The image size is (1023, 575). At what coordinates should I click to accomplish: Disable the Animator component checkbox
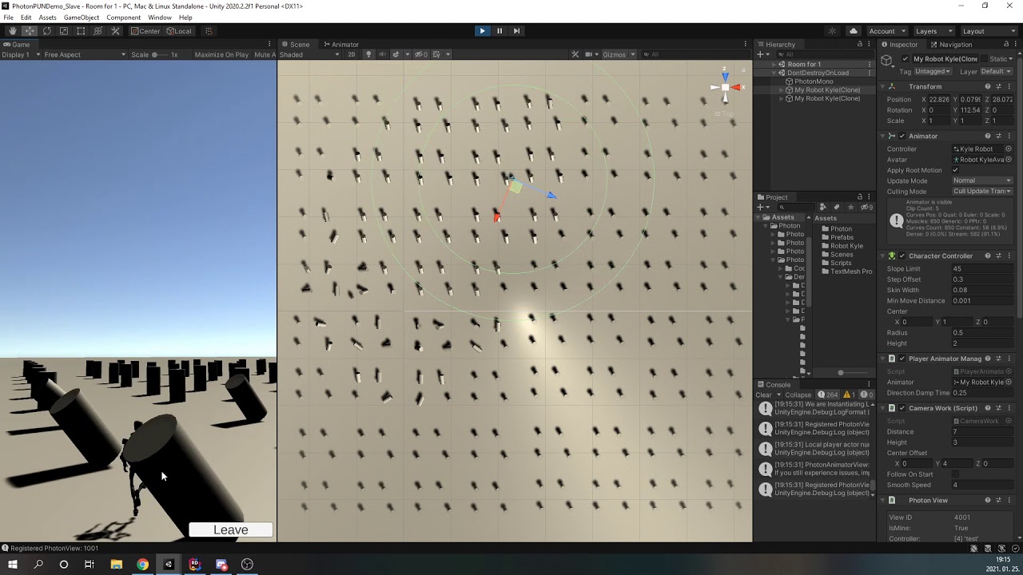click(902, 136)
